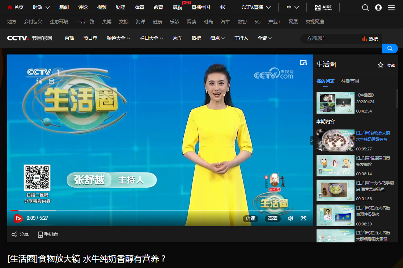Screen dimensions: 403x268
Task: Expand the CCTV.直播 dropdown
Action: click(x=256, y=8)
